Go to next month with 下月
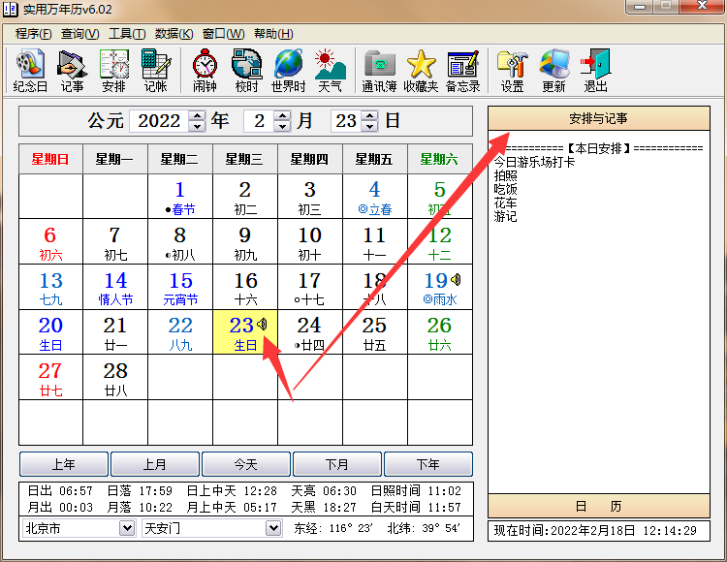 point(337,464)
